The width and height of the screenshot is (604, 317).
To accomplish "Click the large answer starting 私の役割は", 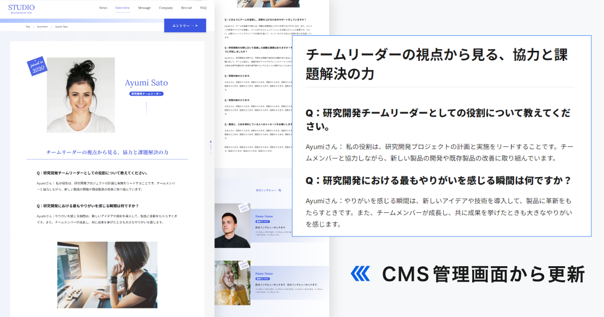I will click(x=439, y=152).
